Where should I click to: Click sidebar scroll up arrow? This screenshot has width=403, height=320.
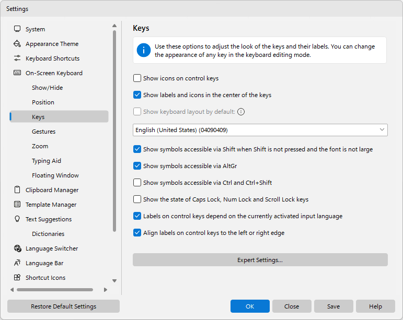[x=114, y=26]
